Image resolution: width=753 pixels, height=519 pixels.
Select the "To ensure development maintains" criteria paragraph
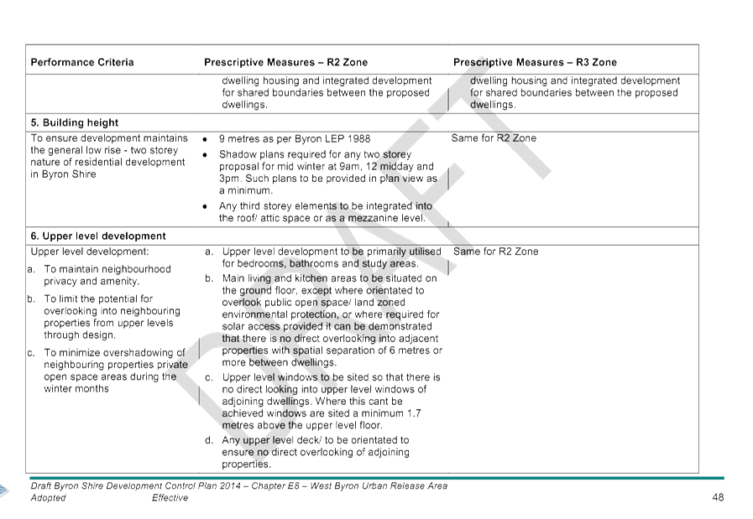pos(109,157)
